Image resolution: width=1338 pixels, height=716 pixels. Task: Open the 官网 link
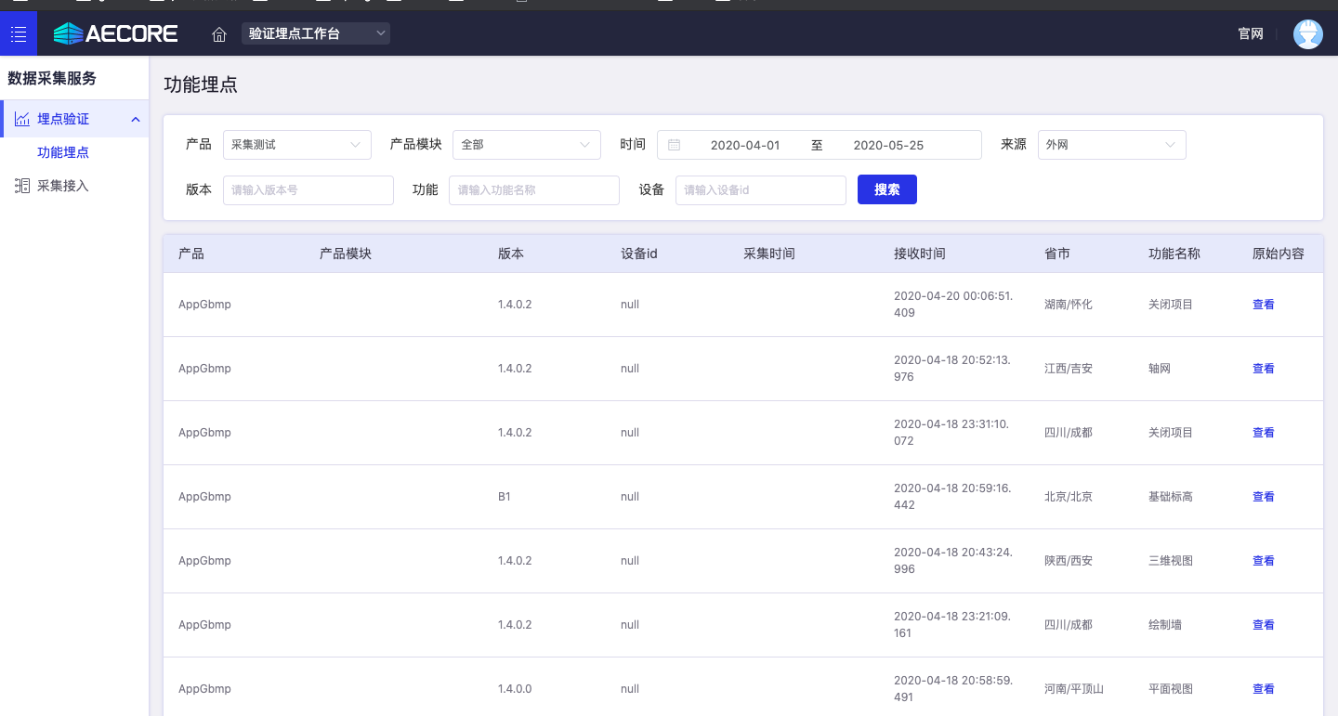pos(1251,34)
